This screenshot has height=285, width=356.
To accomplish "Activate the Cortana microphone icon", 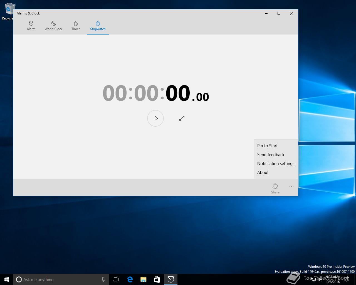I will (x=103, y=279).
